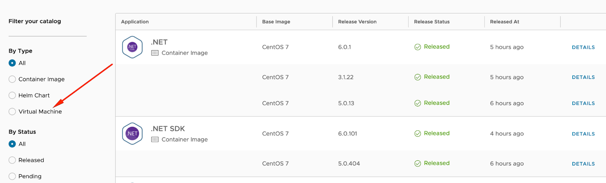Select the Helm Chart type filter
Viewport: 606px width, 183px height.
coord(12,95)
